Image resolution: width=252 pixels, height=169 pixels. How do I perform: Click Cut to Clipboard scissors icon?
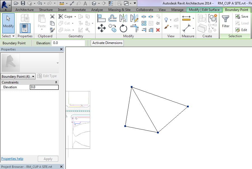coord(52,17)
